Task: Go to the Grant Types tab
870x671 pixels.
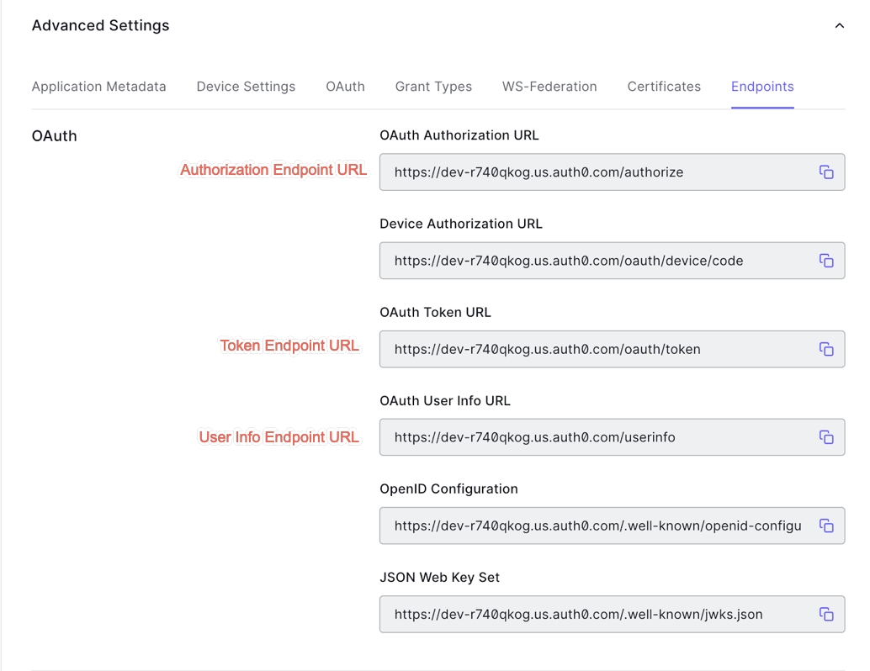Action: tap(433, 87)
